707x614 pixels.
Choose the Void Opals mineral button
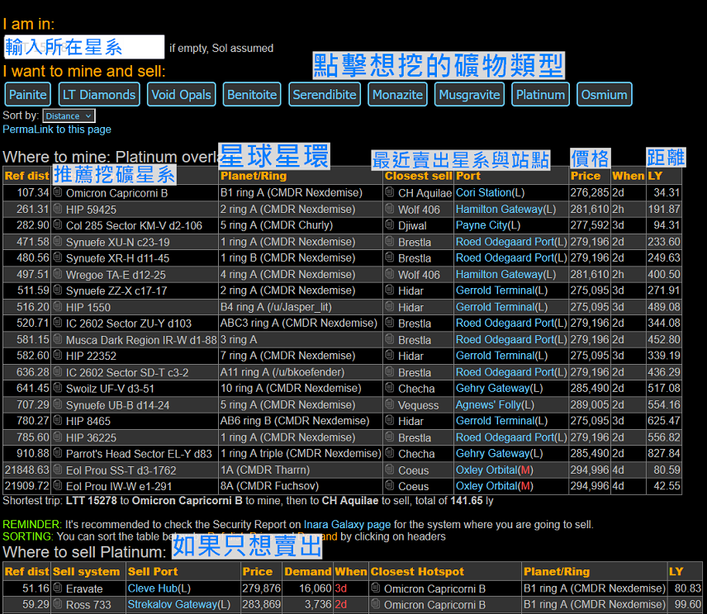(x=181, y=95)
